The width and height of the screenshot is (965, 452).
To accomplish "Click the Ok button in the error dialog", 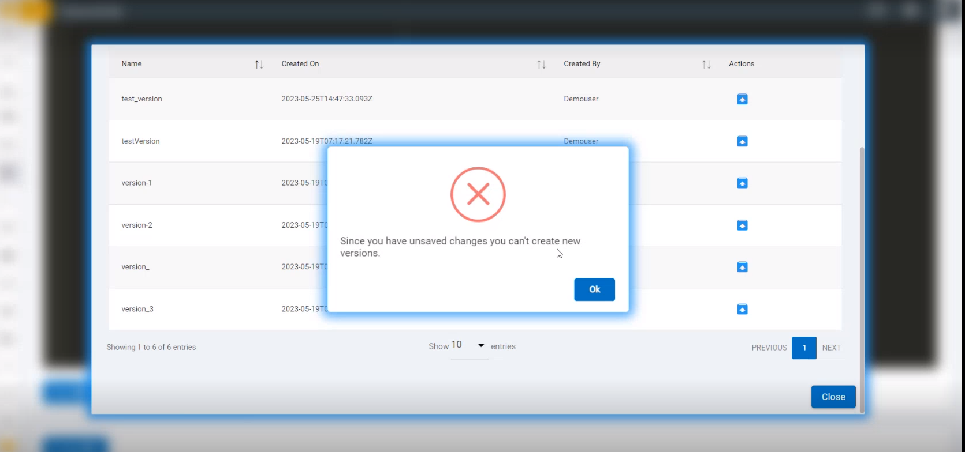I will (594, 289).
